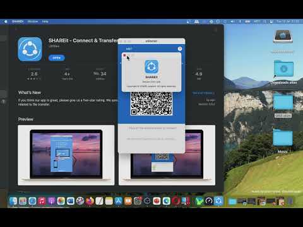This screenshot has width=303, height=227.
Task: Click the SHAREit - Connect & Transfer title
Action: point(83,40)
